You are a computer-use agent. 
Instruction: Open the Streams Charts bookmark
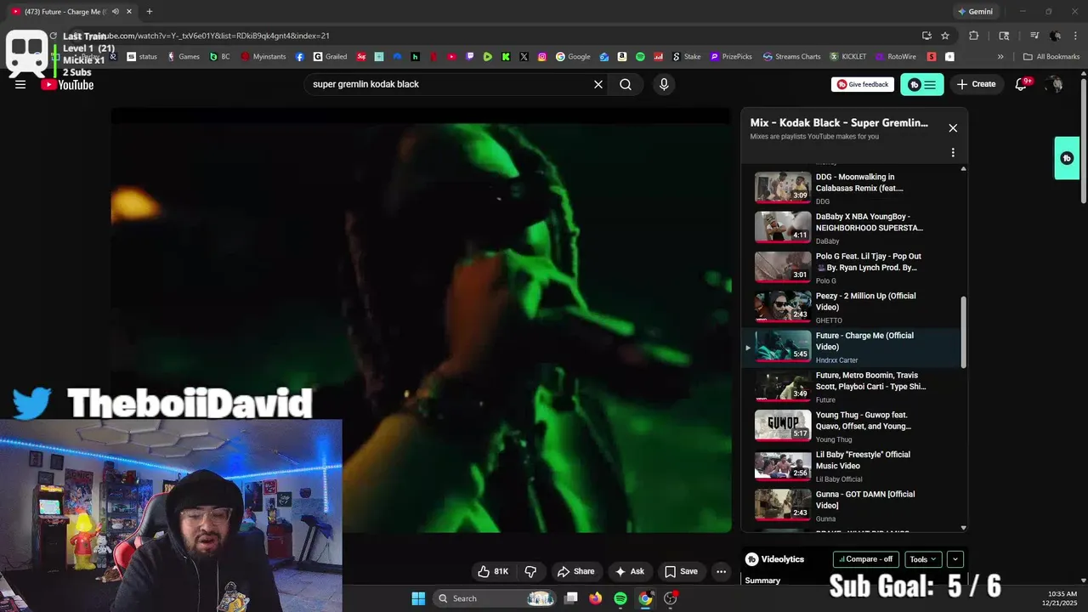[x=791, y=57]
